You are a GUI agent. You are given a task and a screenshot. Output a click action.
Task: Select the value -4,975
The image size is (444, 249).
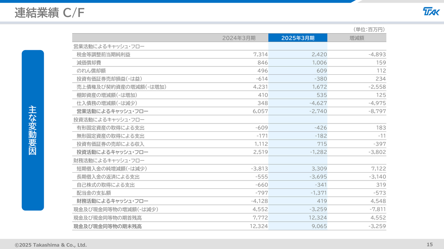point(377,103)
